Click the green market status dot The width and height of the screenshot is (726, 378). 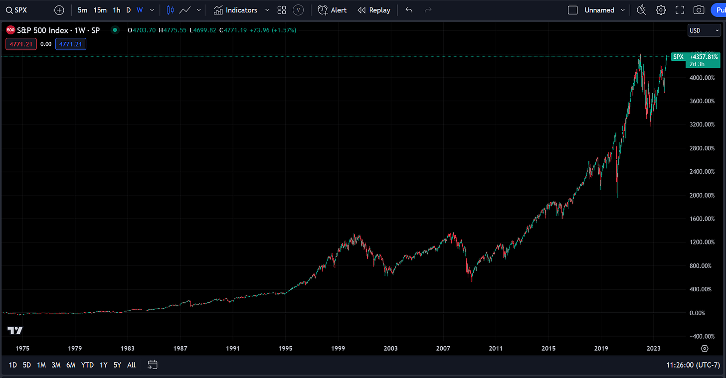point(115,30)
